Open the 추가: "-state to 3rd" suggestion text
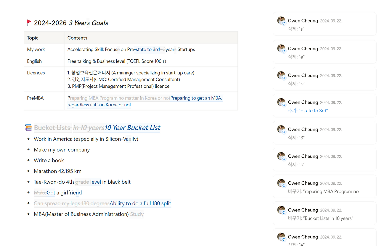379x246 pixels. click(308, 111)
